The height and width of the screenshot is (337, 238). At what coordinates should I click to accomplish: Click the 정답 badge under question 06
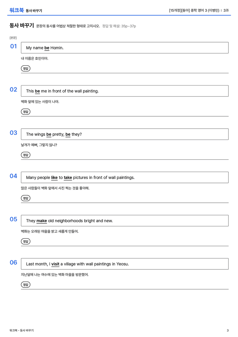tap(25, 284)
